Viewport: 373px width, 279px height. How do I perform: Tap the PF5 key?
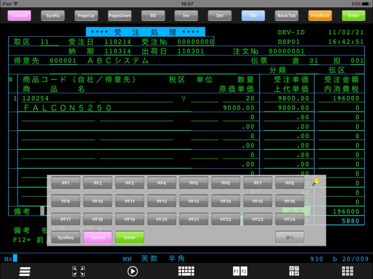[x=193, y=183]
